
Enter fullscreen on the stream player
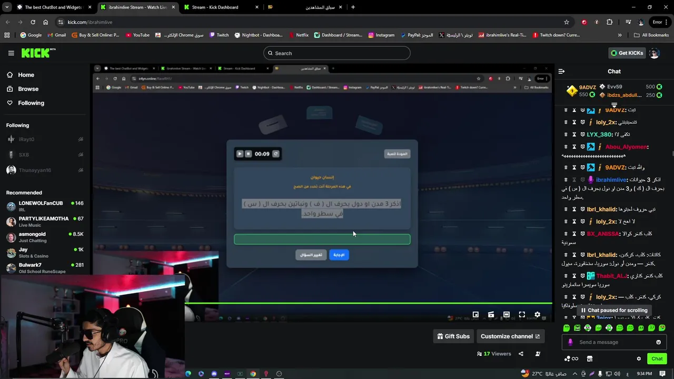click(522, 314)
